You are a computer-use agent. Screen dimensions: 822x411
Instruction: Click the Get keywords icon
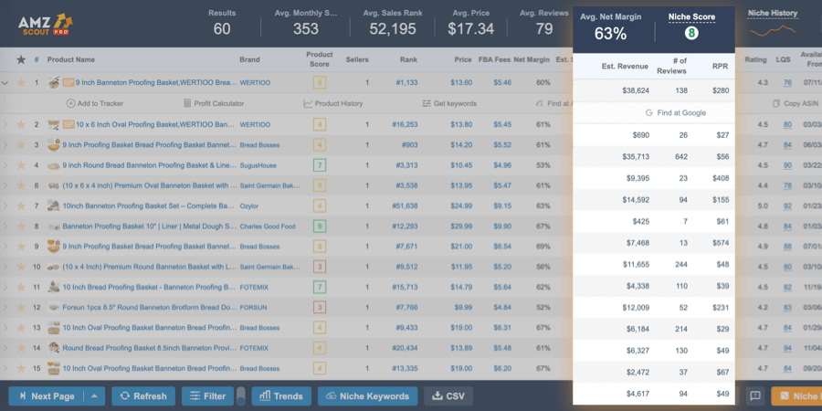[x=427, y=104]
